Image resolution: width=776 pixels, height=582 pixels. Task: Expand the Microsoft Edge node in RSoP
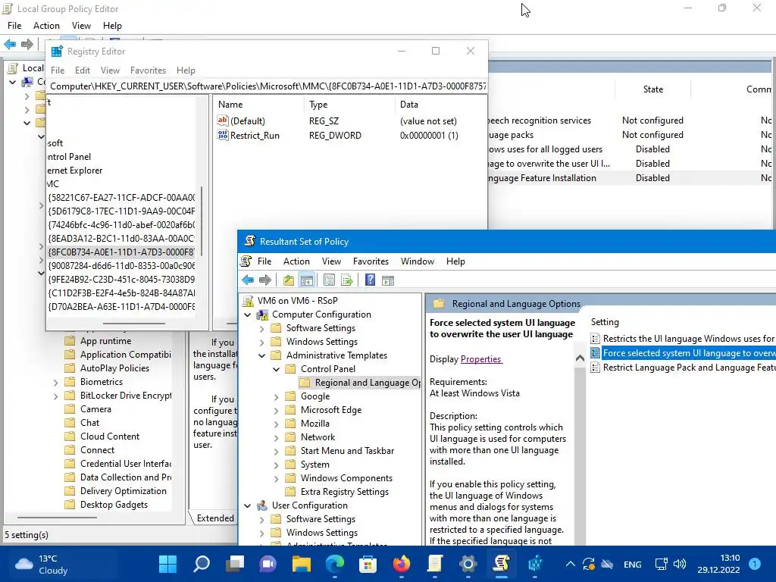coord(276,410)
